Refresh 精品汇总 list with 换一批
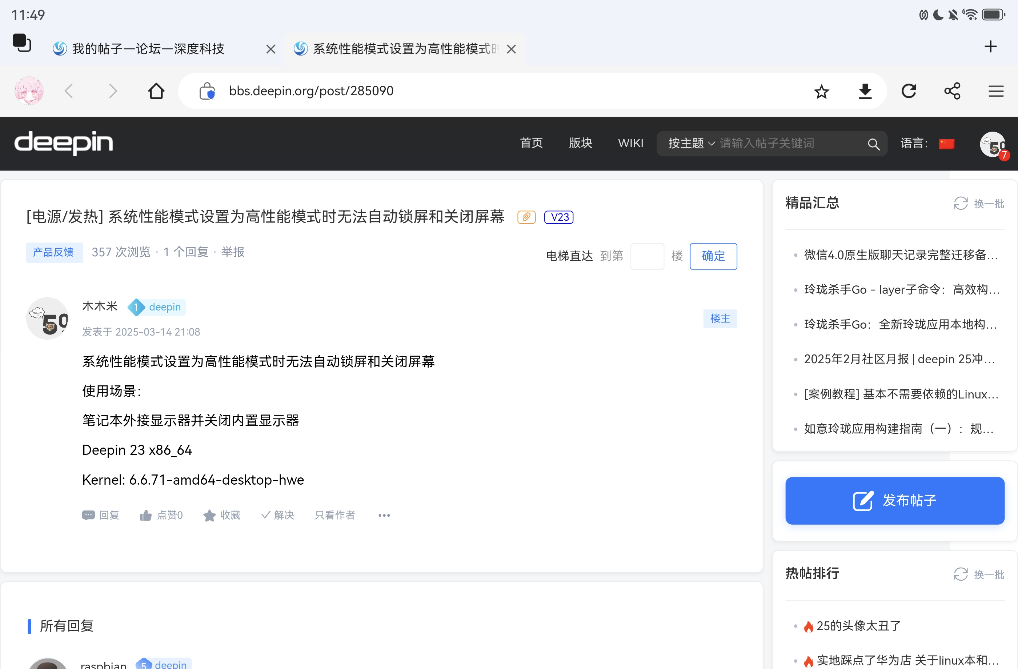1018x669 pixels. click(x=979, y=203)
